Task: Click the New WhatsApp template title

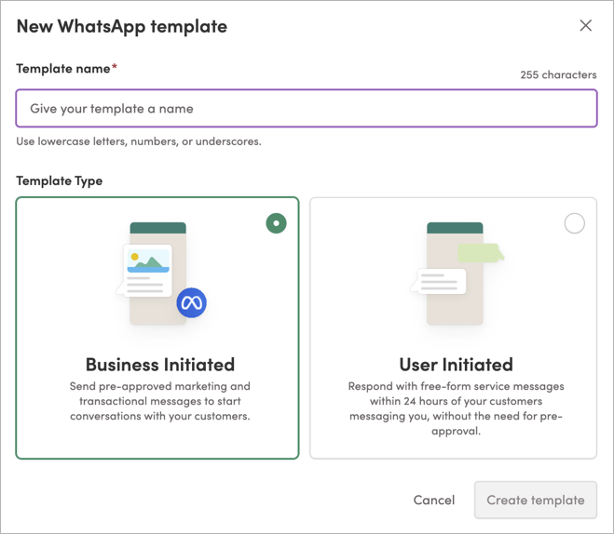Action: [x=122, y=27]
